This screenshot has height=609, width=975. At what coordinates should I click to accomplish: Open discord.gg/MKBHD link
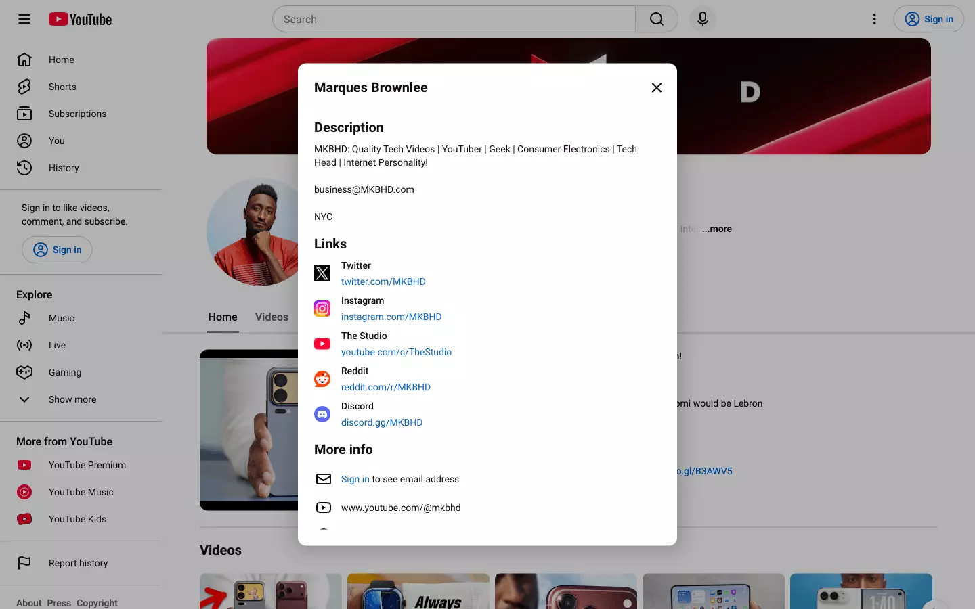[x=382, y=422]
